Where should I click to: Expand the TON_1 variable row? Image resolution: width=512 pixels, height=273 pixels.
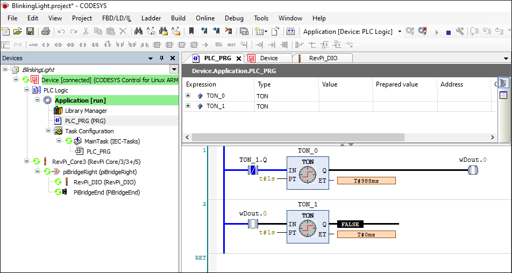pos(188,106)
